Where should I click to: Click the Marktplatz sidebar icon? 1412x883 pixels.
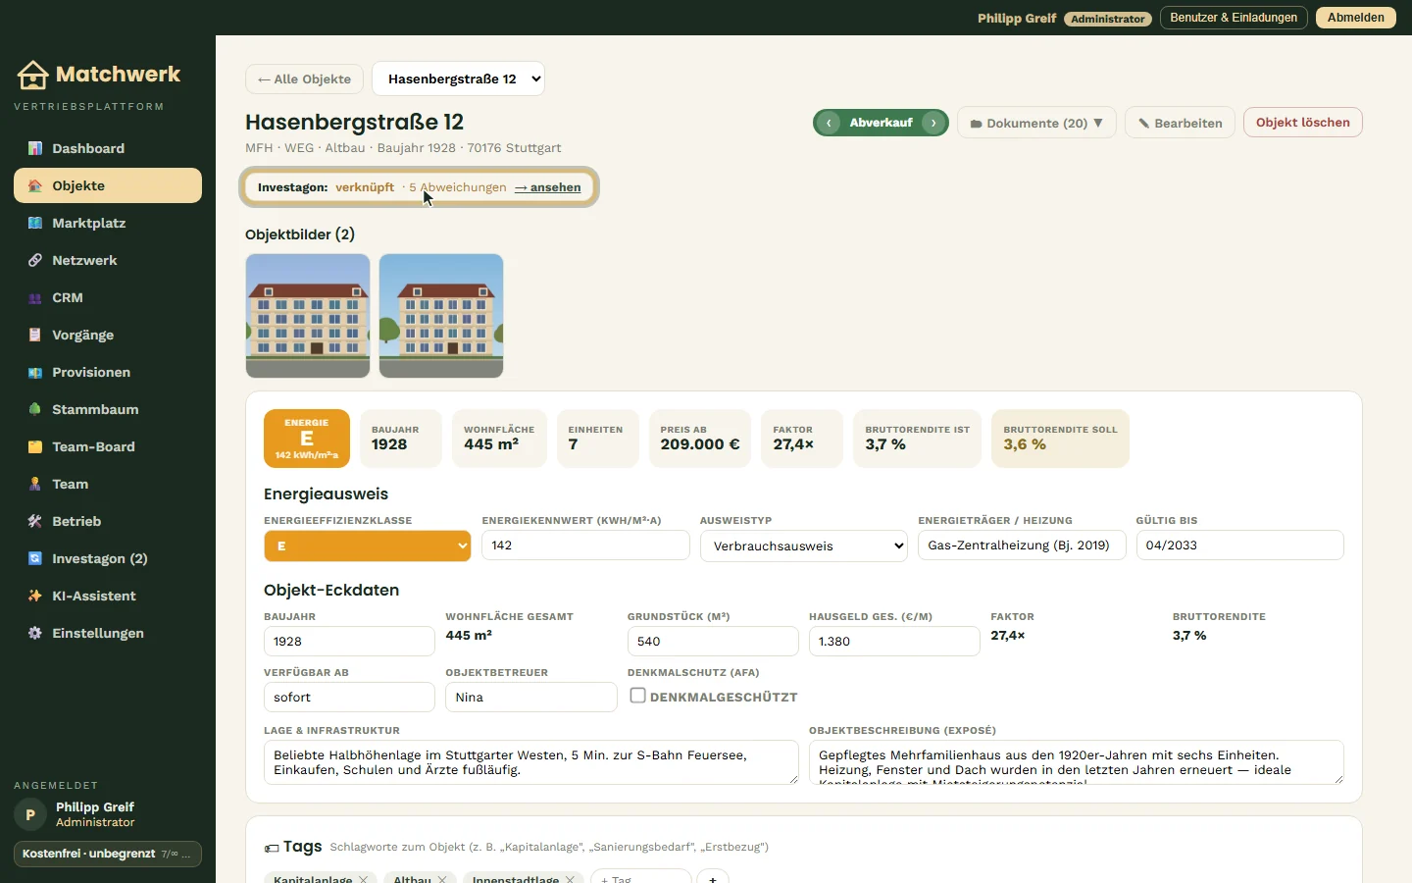(x=35, y=223)
